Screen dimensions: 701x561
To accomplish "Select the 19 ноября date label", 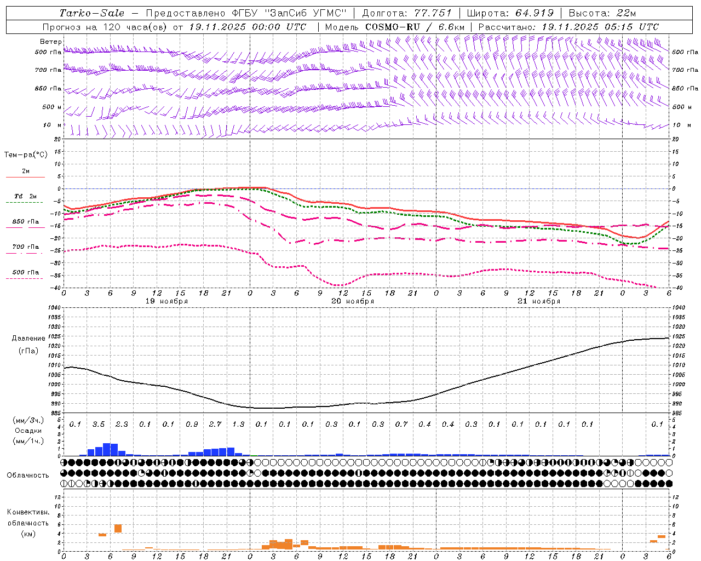I will click(166, 301).
